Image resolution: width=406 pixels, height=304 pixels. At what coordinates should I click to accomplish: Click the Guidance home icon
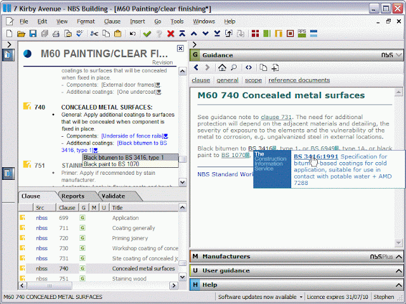tap(222, 68)
